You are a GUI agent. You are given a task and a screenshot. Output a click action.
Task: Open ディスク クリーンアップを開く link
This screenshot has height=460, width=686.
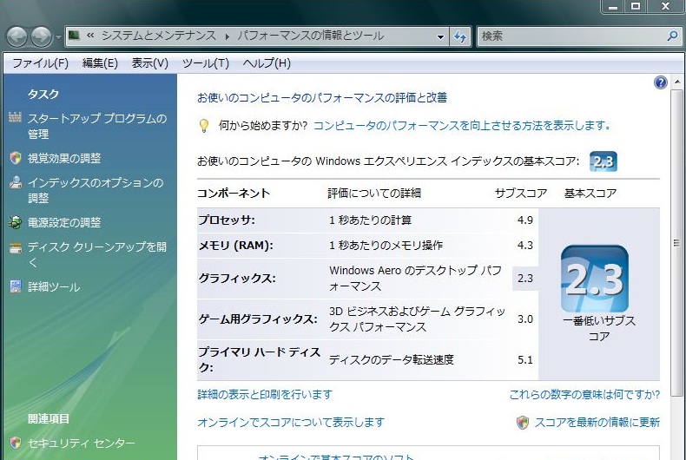97,254
